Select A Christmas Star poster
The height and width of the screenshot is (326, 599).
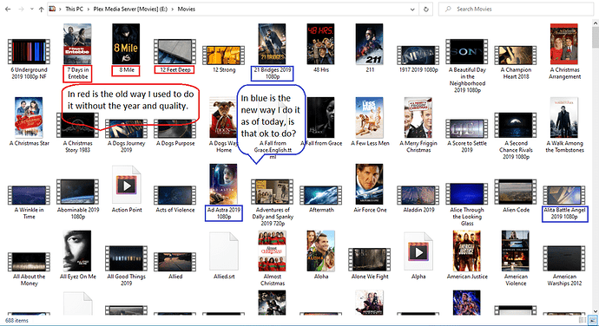(29, 117)
